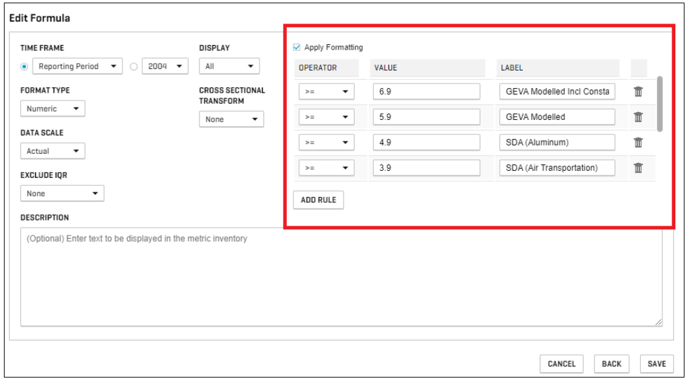691x386 pixels.
Task: Open operator dropdown for the 5.9 rule
Action: [327, 117]
